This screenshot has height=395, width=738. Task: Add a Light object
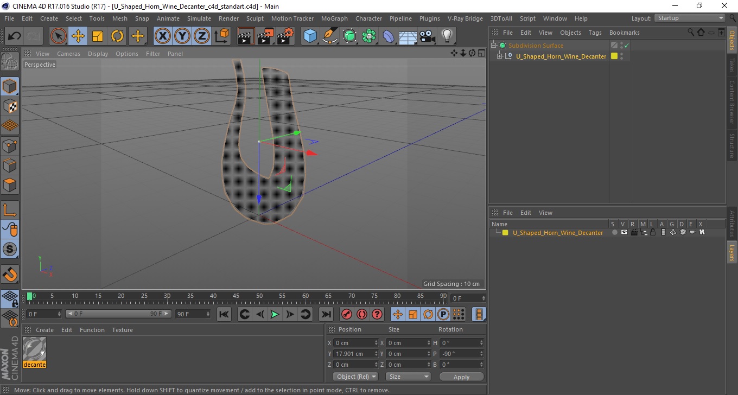point(447,36)
